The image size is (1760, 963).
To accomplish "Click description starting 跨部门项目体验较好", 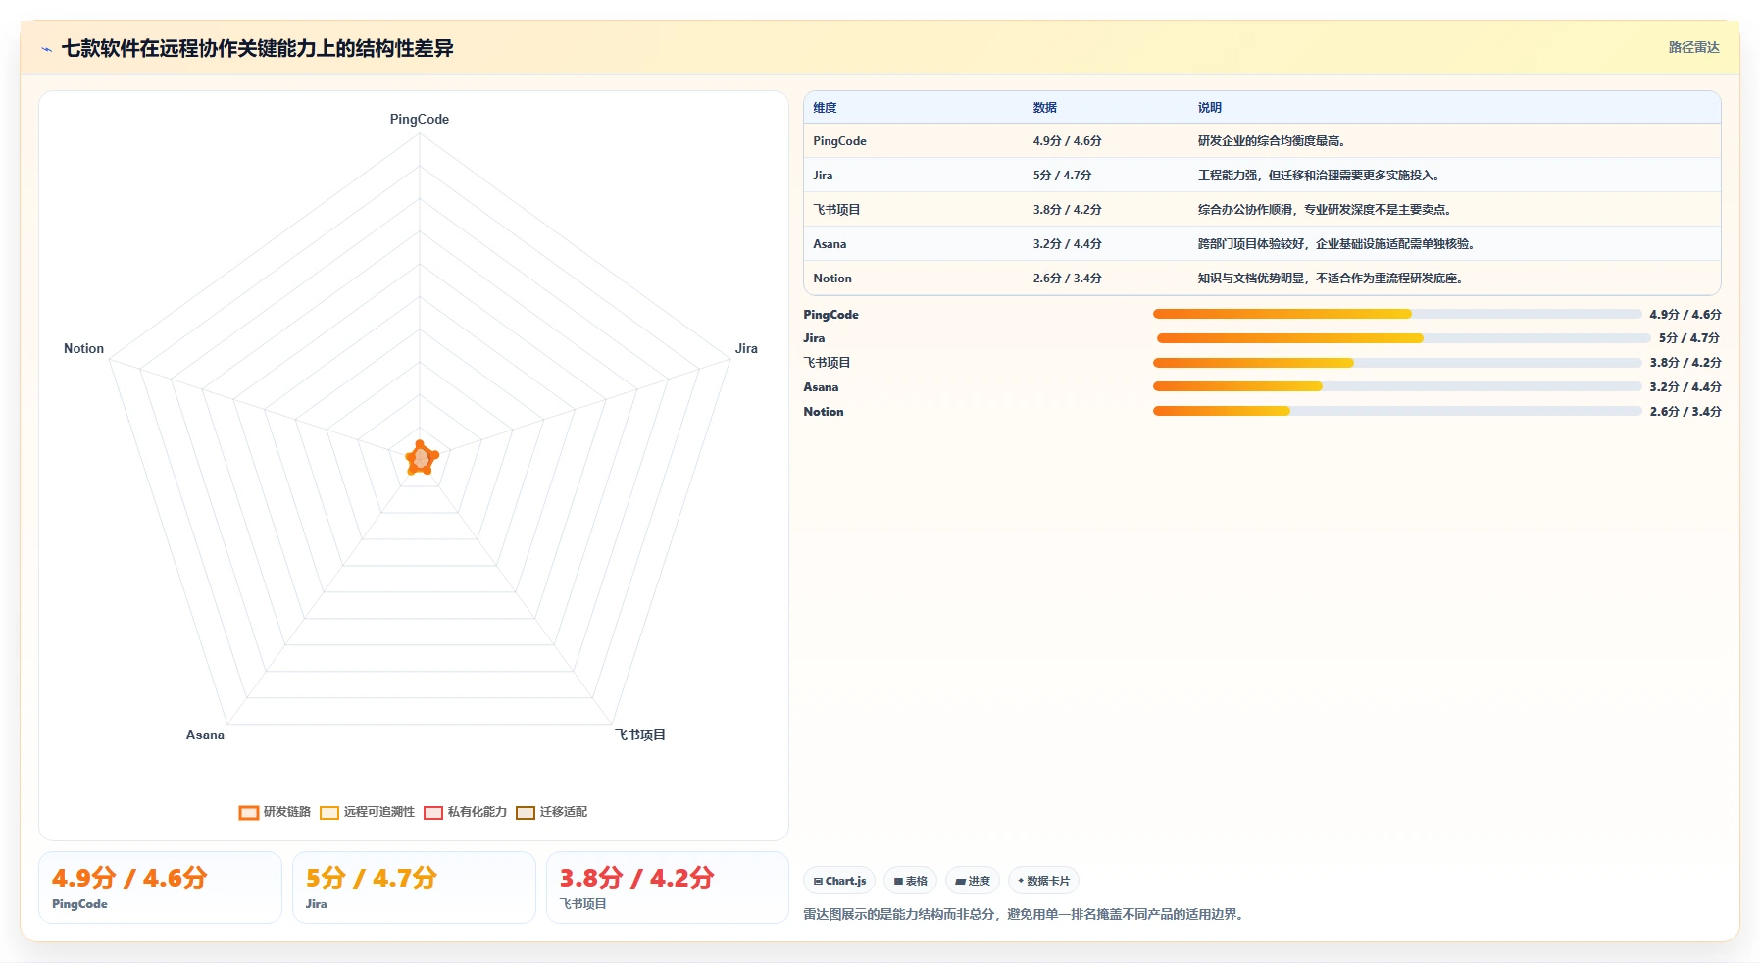I will tap(1336, 244).
